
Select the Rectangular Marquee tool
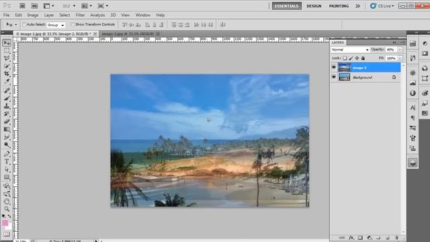7,50
